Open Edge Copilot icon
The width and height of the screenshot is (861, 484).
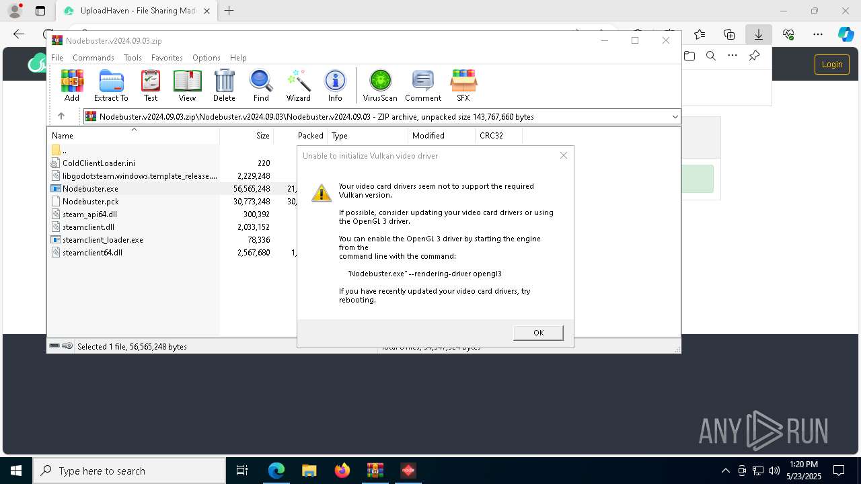point(846,34)
